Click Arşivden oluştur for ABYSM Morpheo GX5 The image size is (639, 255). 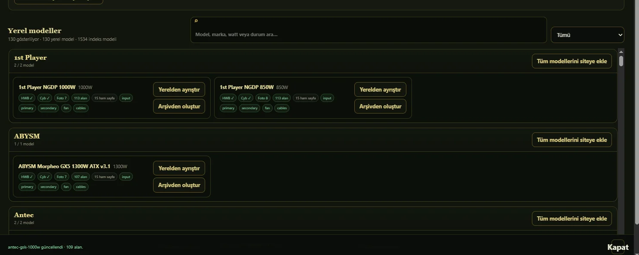point(179,185)
